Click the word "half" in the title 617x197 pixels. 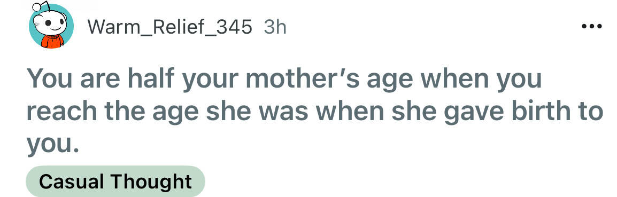[150, 79]
